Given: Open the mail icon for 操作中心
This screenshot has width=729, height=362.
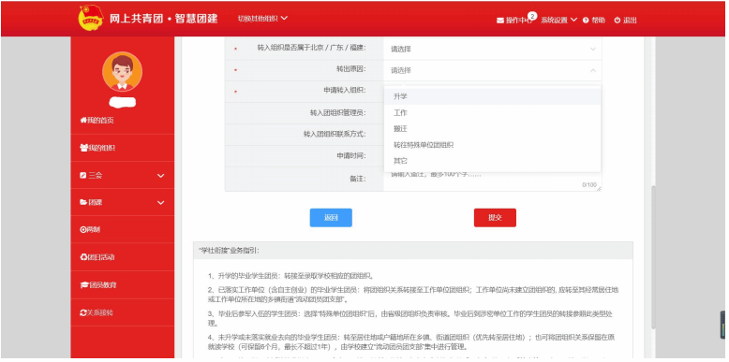Looking at the screenshot, I should 500,21.
